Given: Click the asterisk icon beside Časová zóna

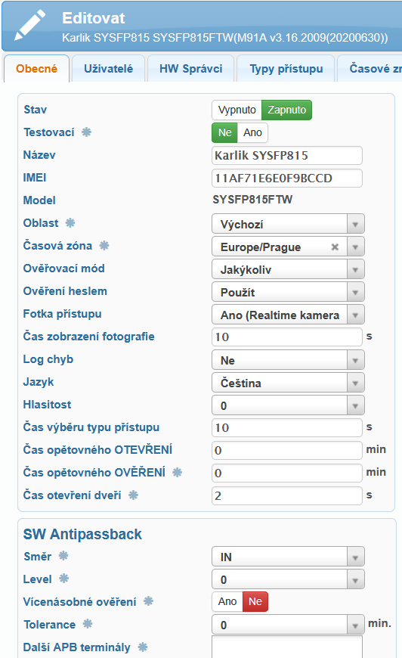Looking at the screenshot, I should click(x=104, y=246).
